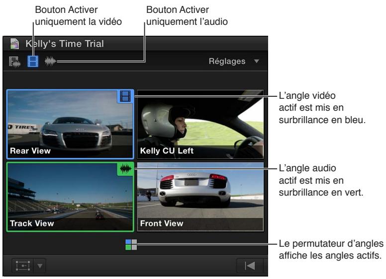This screenshot has width=386, height=279.
Task: Click the transform tool button
Action: pos(23,266)
